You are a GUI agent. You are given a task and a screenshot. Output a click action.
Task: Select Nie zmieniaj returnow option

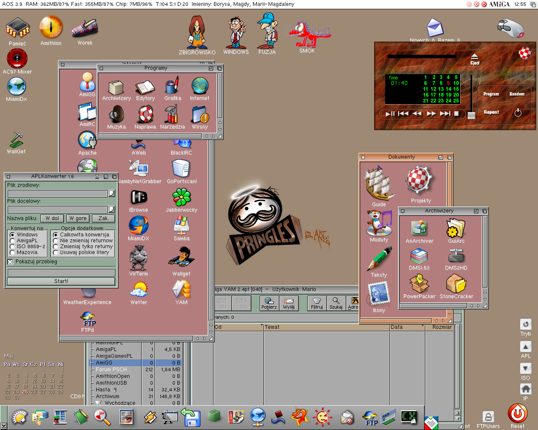point(55,241)
